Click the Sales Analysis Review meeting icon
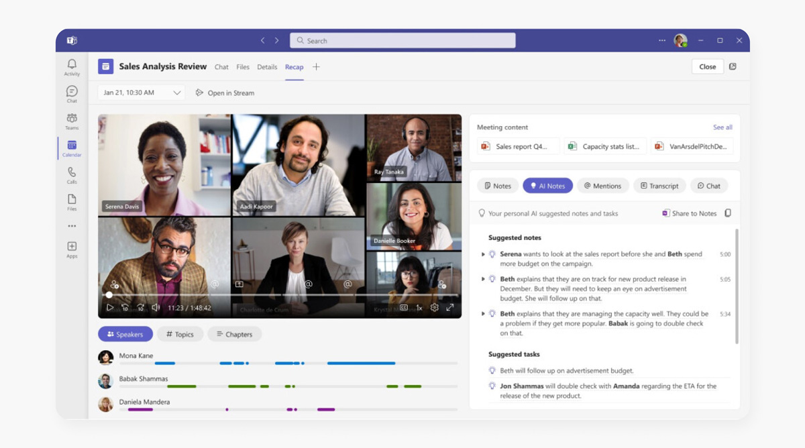The width and height of the screenshot is (805, 448). [105, 66]
